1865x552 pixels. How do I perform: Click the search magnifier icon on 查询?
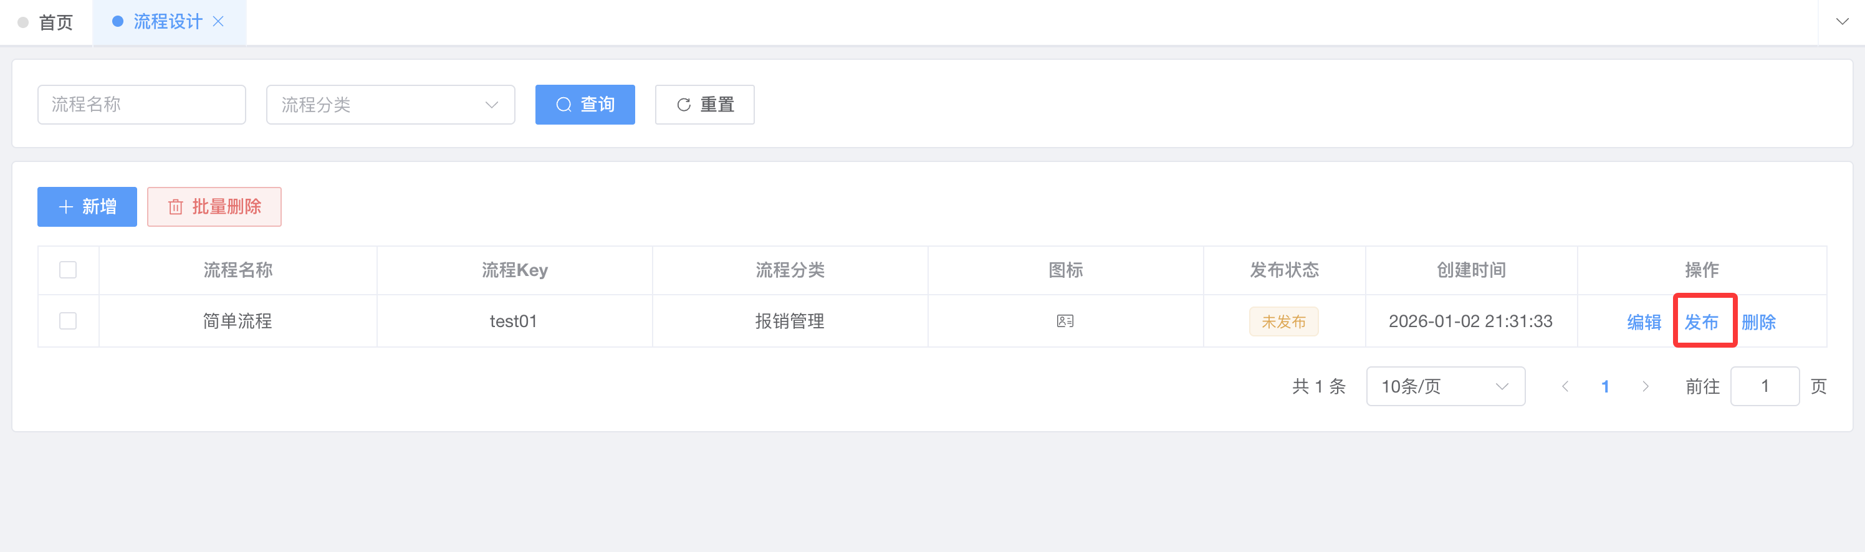[x=563, y=105]
